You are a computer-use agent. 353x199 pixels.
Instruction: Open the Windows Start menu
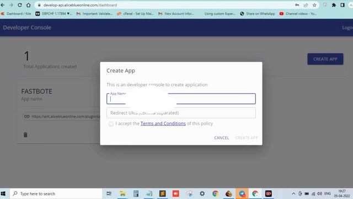[3, 193]
